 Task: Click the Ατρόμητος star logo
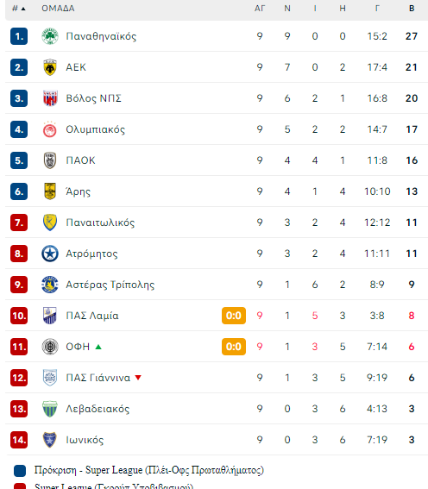point(50,254)
